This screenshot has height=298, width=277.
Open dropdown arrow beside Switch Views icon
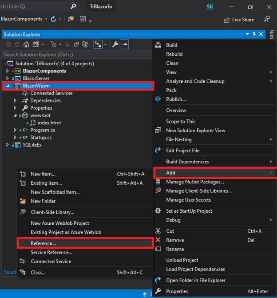pyautogui.click(x=43, y=44)
